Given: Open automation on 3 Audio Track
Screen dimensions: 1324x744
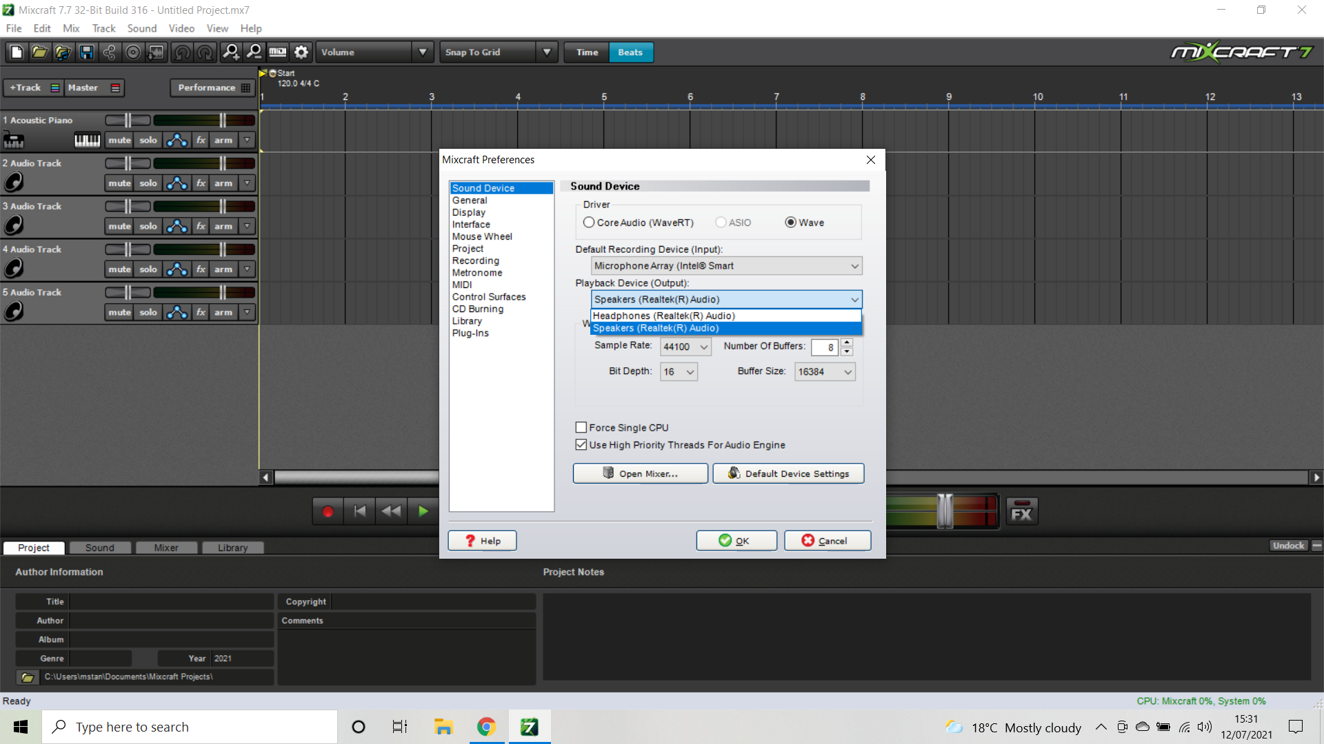Looking at the screenshot, I should coord(177,226).
